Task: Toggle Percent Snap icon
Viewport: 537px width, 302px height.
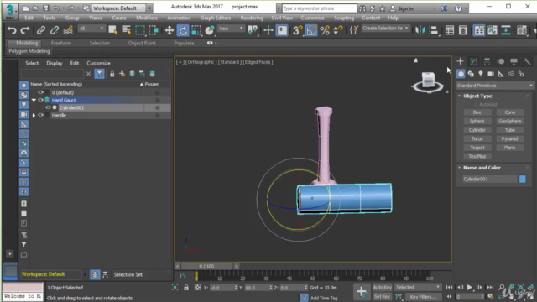Action: [x=325, y=30]
